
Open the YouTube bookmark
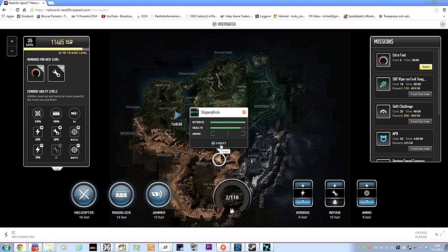tap(117, 16)
